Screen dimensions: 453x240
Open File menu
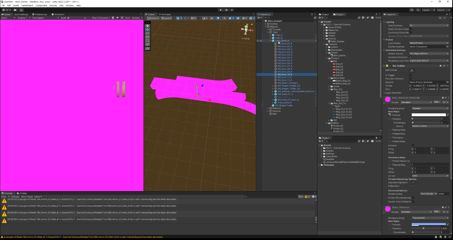coord(3,5)
